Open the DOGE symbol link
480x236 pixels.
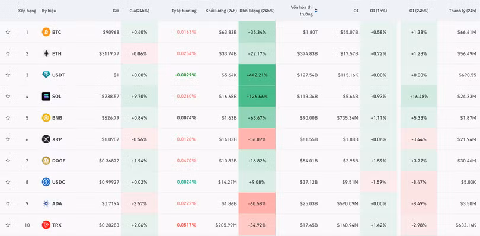click(x=59, y=161)
